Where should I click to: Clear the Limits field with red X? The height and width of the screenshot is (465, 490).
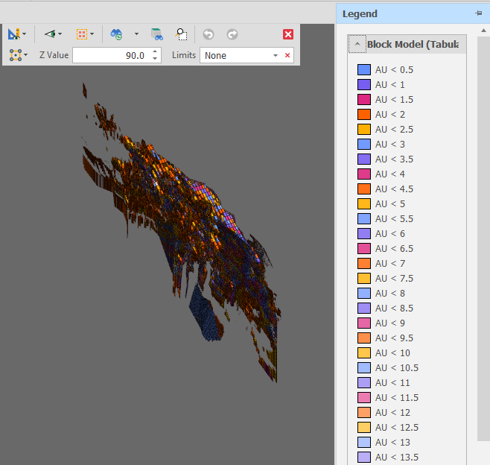(x=287, y=56)
